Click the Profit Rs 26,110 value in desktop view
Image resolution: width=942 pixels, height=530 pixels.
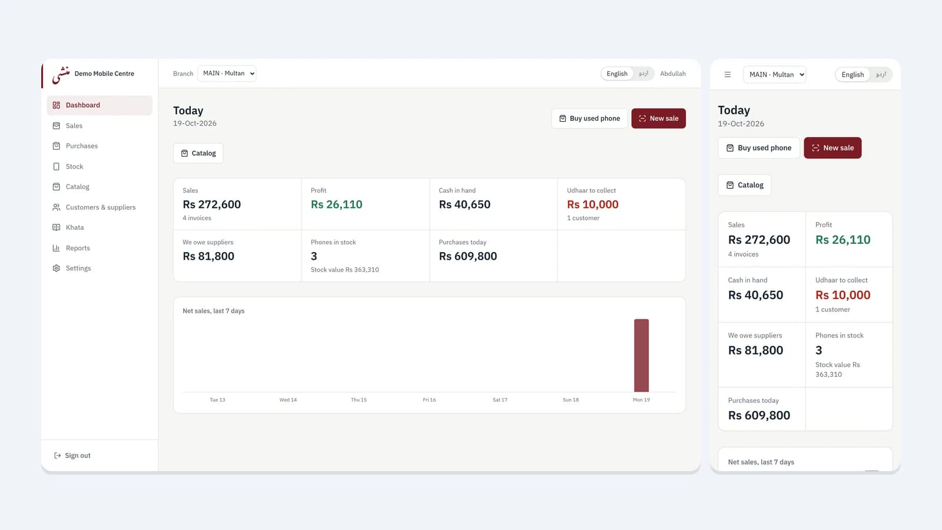click(337, 205)
